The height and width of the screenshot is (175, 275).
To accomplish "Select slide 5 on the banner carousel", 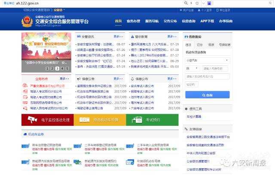I will click(x=67, y=68).
